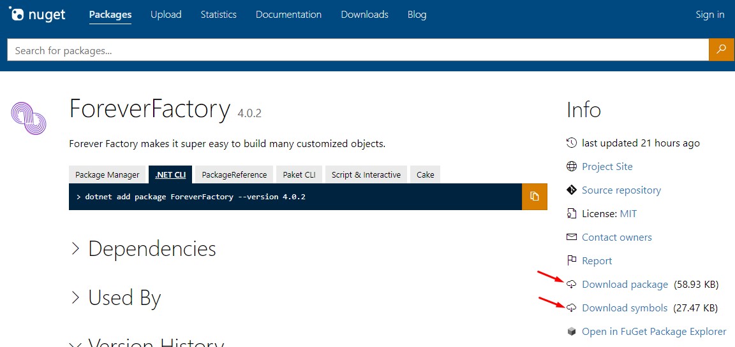Click the orange search magnifier button
The height and width of the screenshot is (347, 735).
pyautogui.click(x=722, y=50)
